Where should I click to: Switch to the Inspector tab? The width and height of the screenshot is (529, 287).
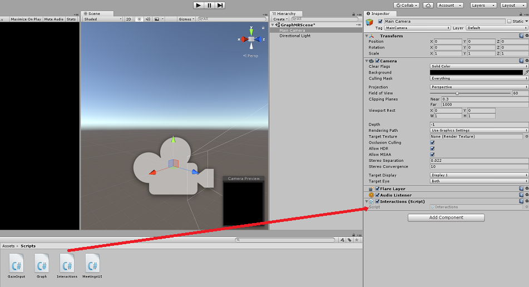click(x=380, y=14)
